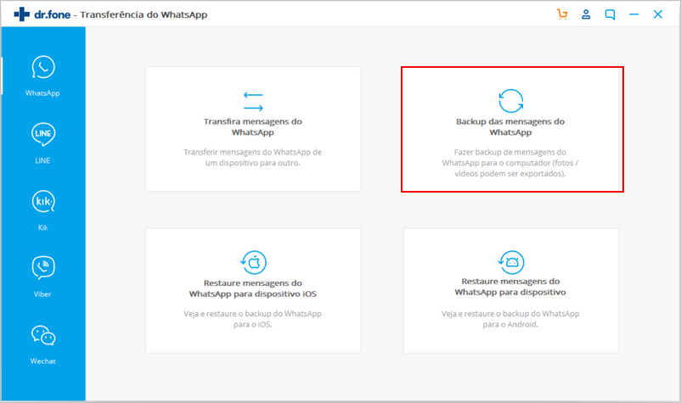This screenshot has height=403, width=681.
Task: Open the Wechat sidebar icon
Action: tap(43, 335)
